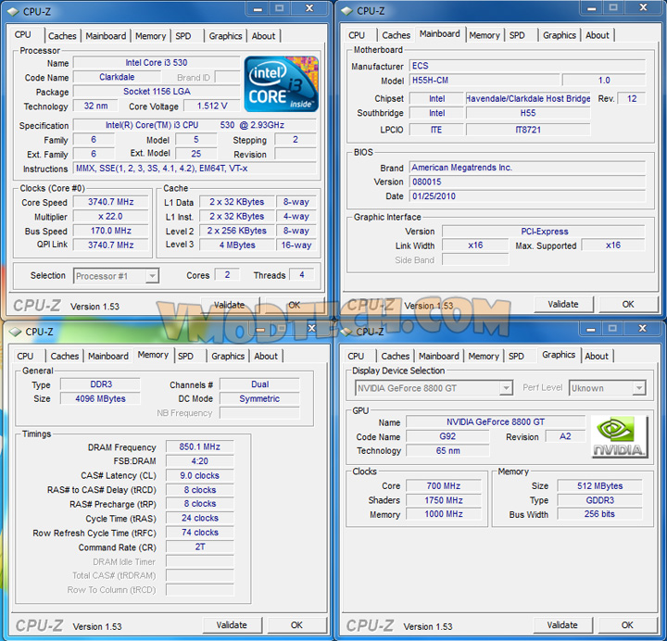The image size is (667, 641).
Task: Click BIOS date 01/25/2010 value
Action: 527,196
